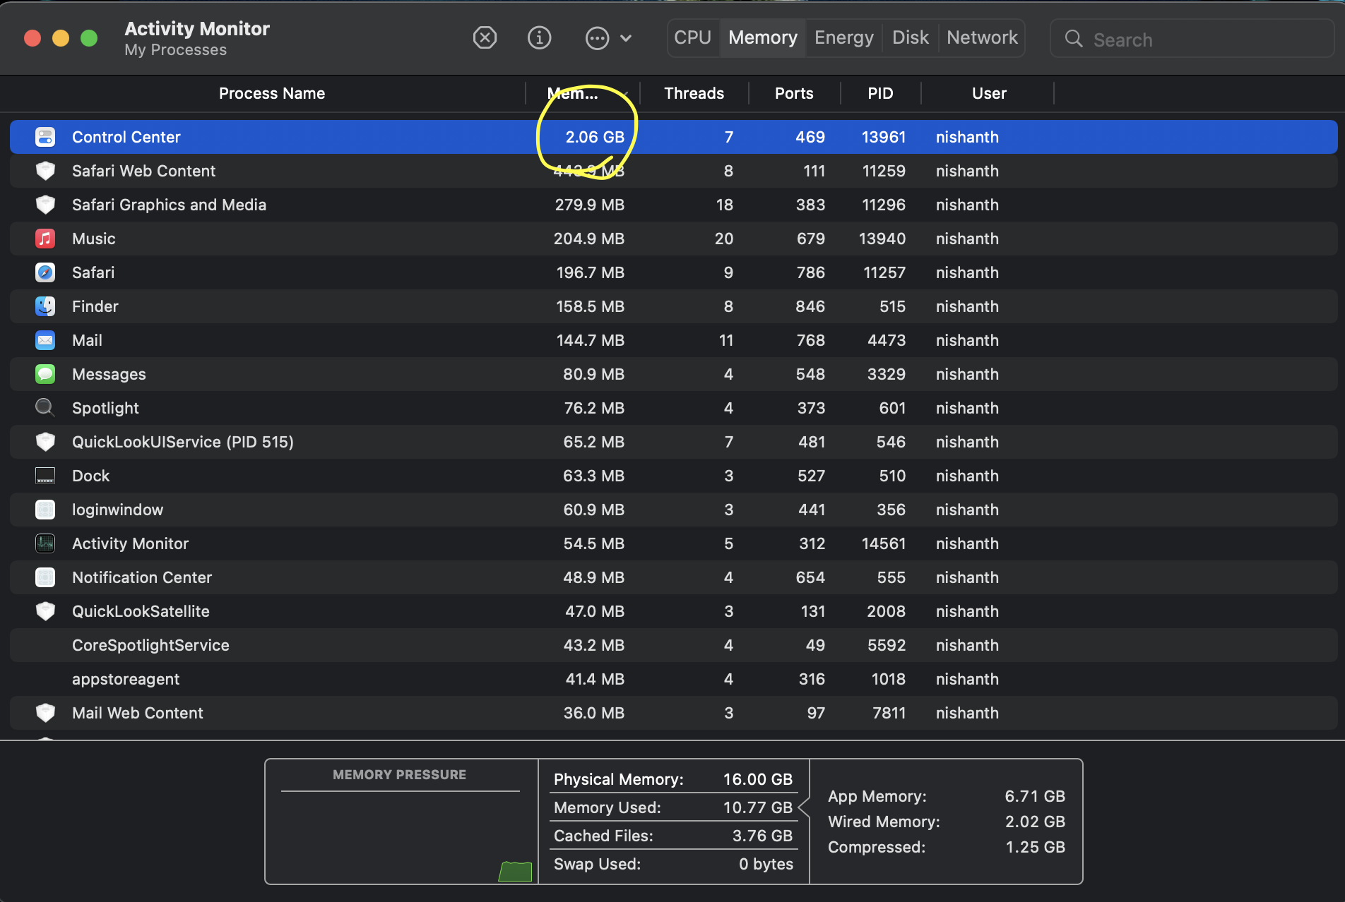Click the QuickLookSatellite shield icon

45,611
